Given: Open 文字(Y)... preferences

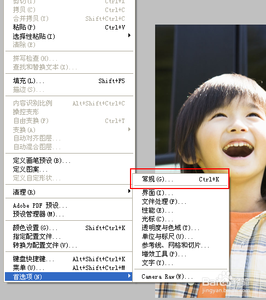Looking at the screenshot, I should [x=181, y=263].
